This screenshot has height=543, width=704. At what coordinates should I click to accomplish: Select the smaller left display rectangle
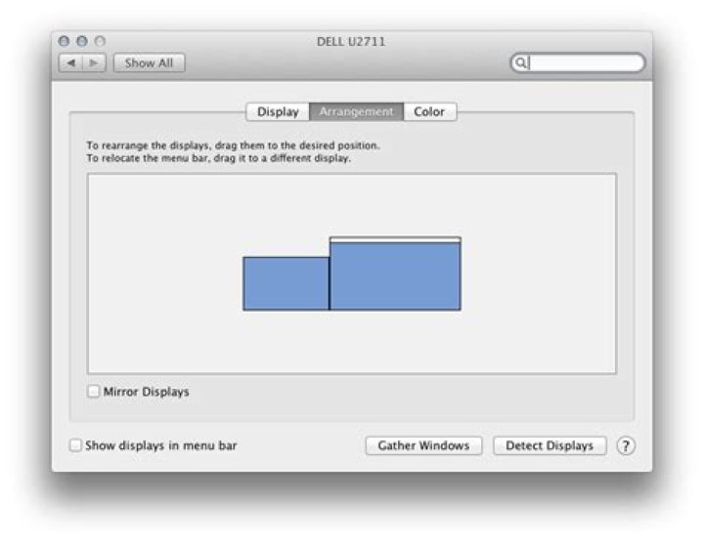(286, 283)
